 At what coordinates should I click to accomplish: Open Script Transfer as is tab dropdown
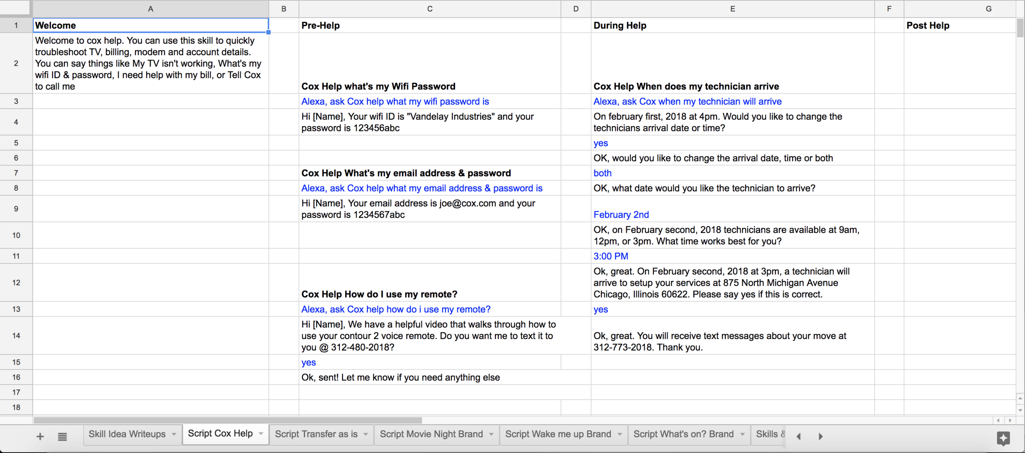(x=366, y=434)
